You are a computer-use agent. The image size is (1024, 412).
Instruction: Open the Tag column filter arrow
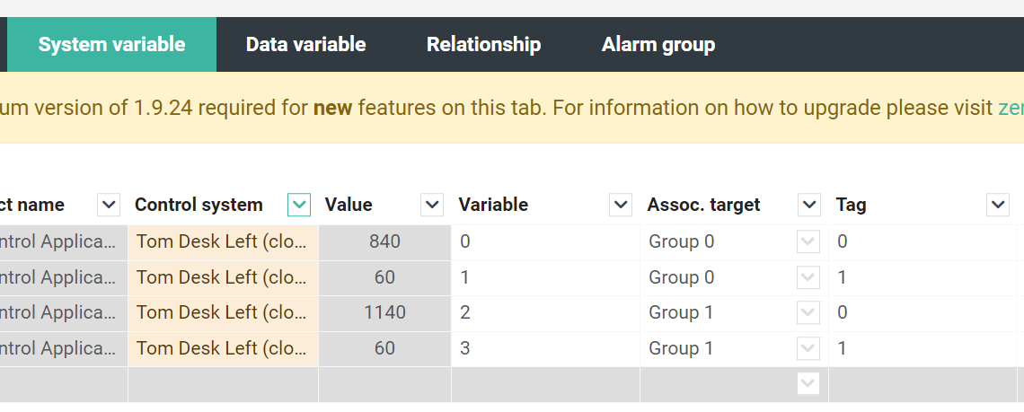click(998, 205)
